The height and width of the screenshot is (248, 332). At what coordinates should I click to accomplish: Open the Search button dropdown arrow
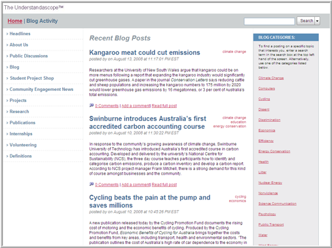(x=317, y=21)
